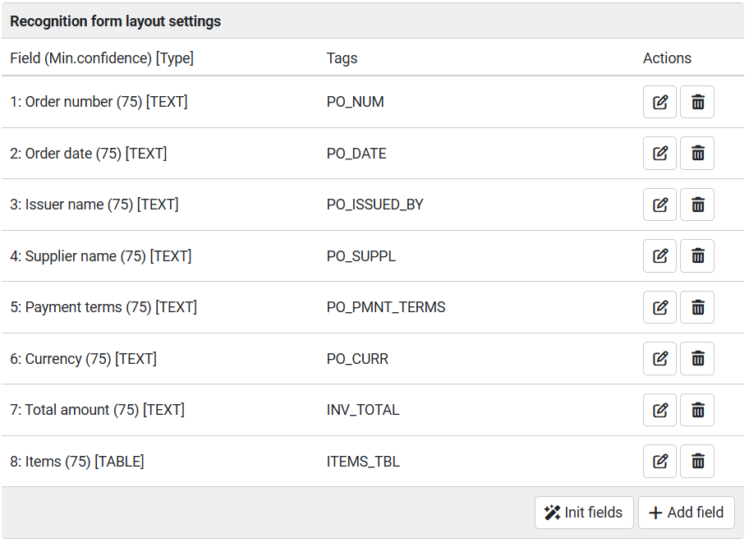Select the PO_PMNT_TERMS tag text
Screen dimensions: 749x543
coord(386,307)
